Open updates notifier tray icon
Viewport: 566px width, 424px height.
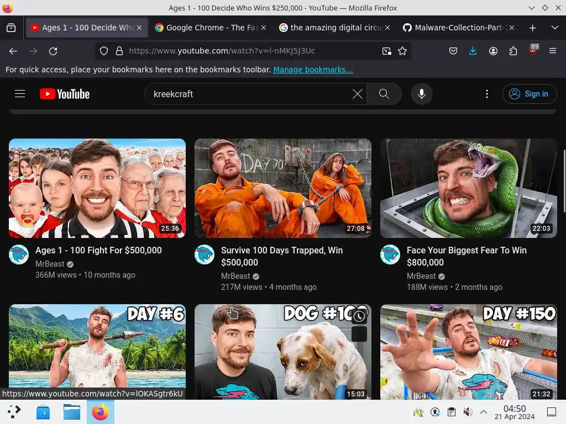pyautogui.click(x=435, y=412)
